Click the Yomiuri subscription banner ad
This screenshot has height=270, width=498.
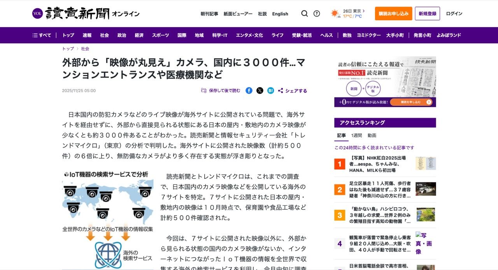tap(385, 82)
